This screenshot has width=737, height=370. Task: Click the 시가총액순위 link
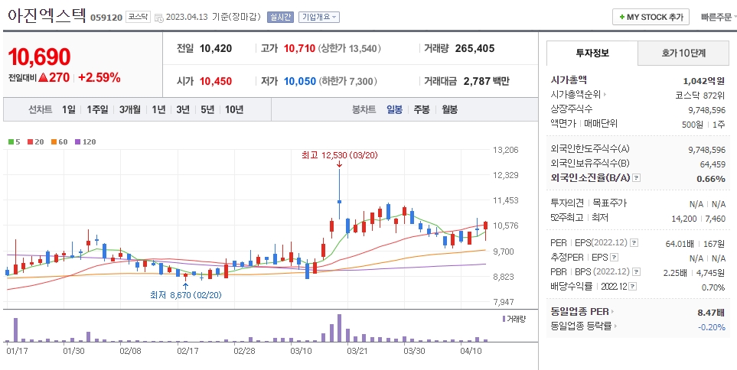(x=576, y=95)
